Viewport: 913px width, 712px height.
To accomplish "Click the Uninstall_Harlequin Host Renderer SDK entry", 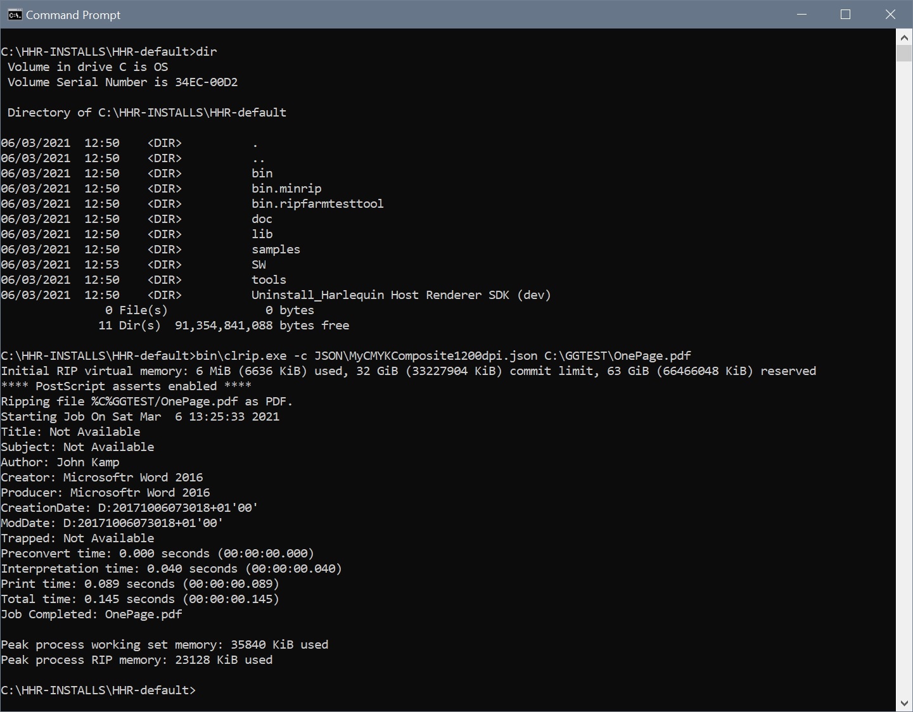I will 400,295.
